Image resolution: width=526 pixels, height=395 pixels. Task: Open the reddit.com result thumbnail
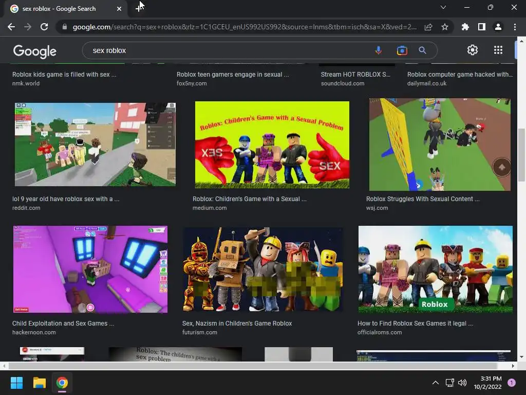95,145
